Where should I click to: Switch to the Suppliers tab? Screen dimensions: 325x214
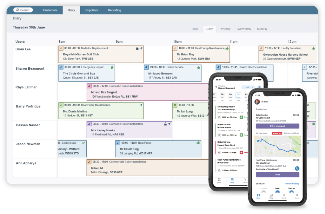[x=91, y=10]
